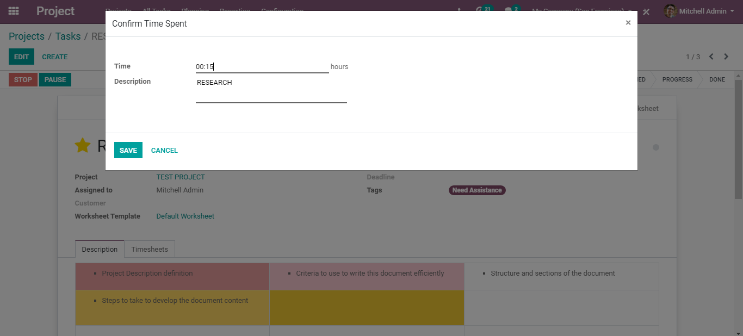The width and height of the screenshot is (743, 336).
Task: Click the 'Tags' field label
Action: tap(374, 190)
